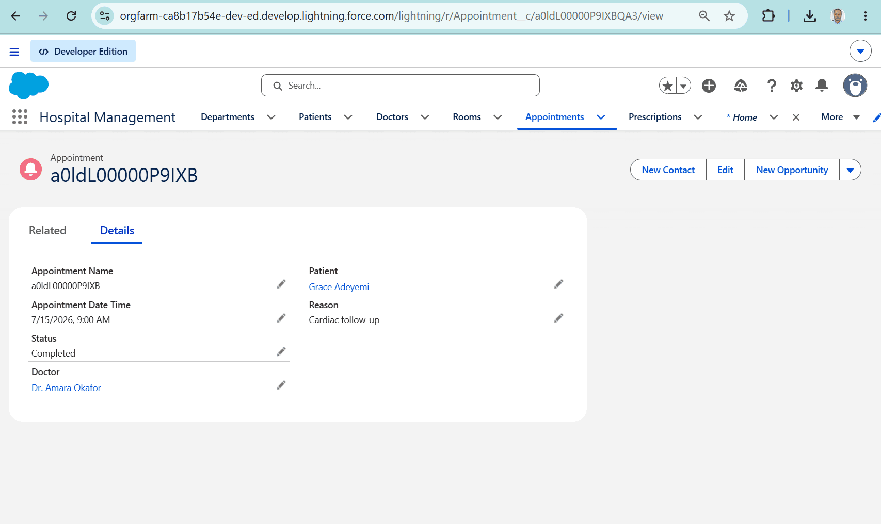The width and height of the screenshot is (881, 524).
Task: Open the More navigation dropdown
Action: 841,117
